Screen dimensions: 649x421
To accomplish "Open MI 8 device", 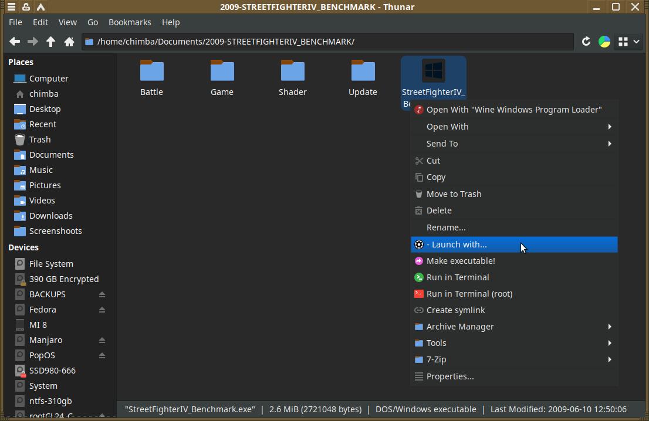I will pyautogui.click(x=59, y=325).
